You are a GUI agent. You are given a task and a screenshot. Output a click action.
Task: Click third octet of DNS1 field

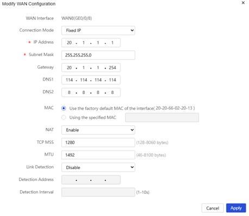tap(98, 80)
